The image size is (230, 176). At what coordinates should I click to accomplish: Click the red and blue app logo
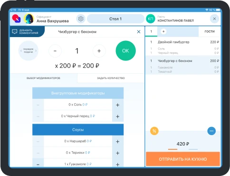(17, 19)
